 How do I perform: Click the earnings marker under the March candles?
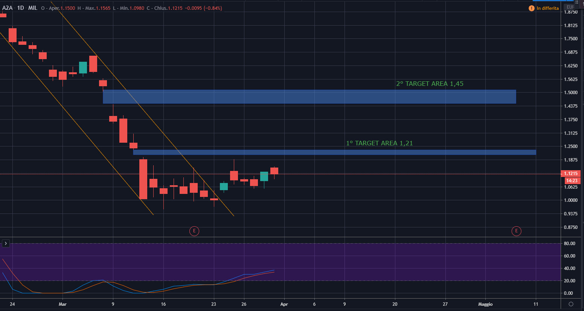[x=194, y=231]
